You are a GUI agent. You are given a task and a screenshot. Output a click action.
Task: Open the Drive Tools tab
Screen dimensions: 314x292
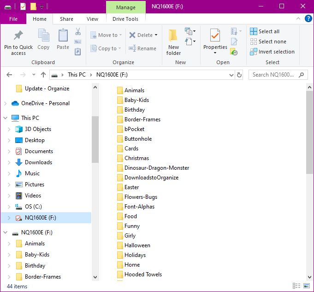tap(125, 19)
